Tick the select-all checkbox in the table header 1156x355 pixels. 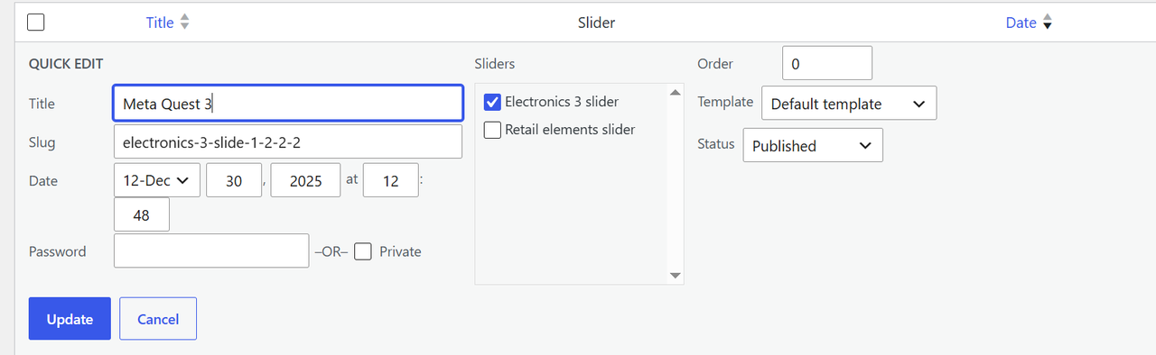[36, 23]
